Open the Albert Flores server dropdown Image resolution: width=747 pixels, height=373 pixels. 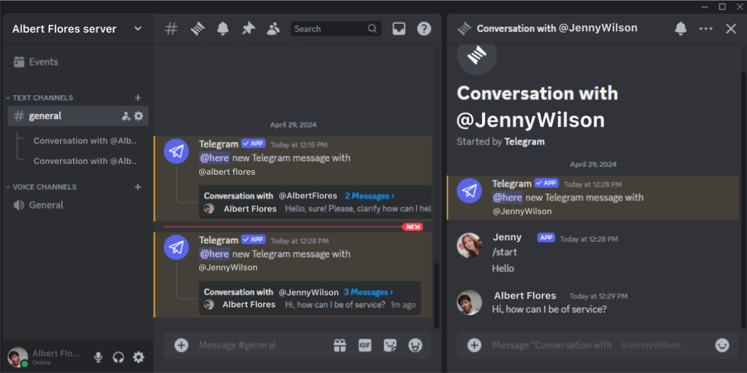click(138, 28)
